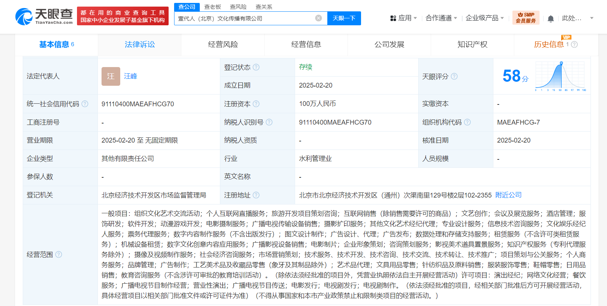
Task: Click the 水利管理业 industry value
Action: click(315, 158)
